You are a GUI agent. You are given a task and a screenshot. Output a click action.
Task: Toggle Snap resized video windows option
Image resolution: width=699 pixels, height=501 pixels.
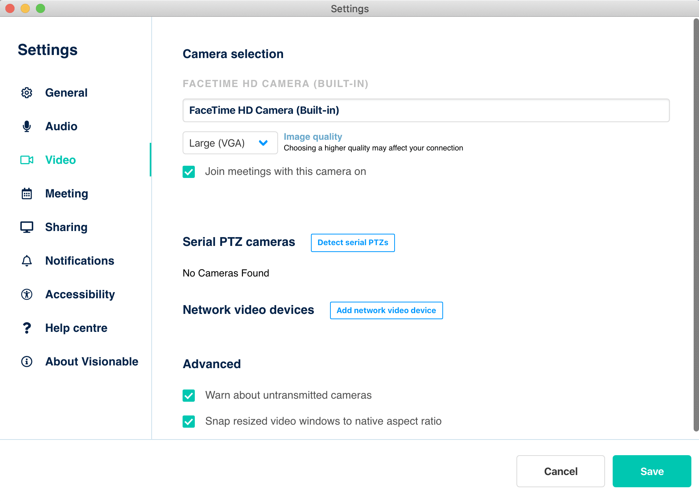[x=189, y=422]
